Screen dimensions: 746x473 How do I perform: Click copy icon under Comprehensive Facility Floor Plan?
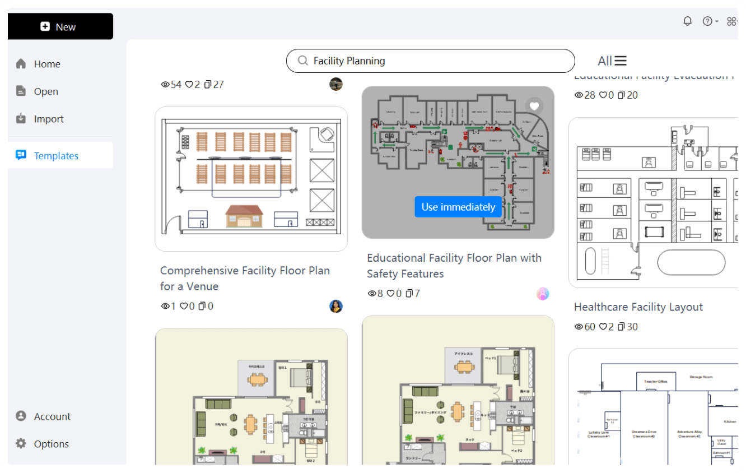click(202, 306)
